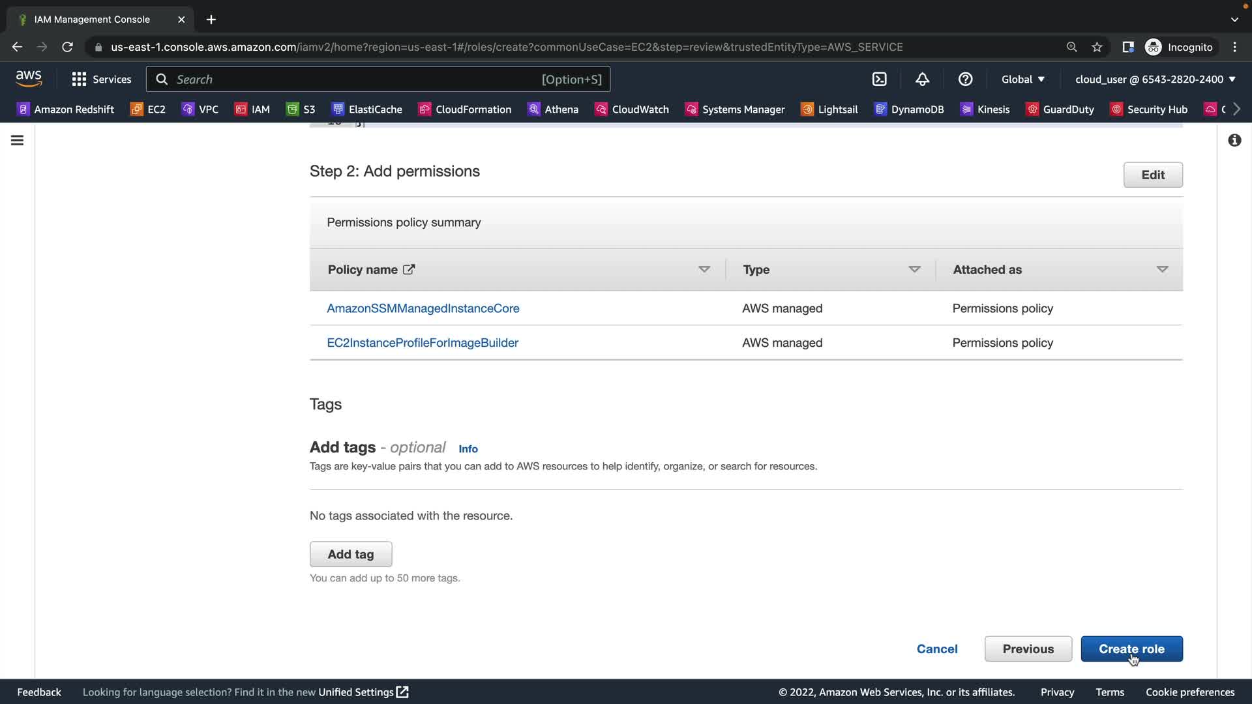
Task: Click the Create role button
Action: [x=1131, y=649]
